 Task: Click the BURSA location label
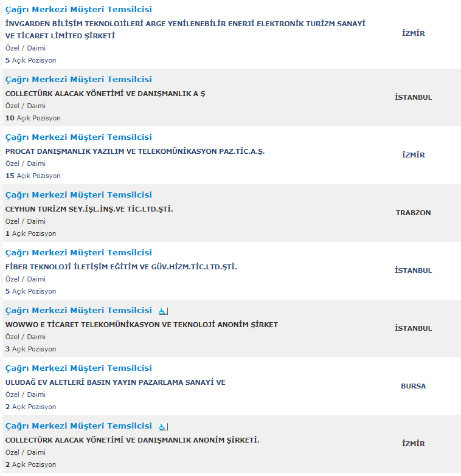pyautogui.click(x=414, y=386)
